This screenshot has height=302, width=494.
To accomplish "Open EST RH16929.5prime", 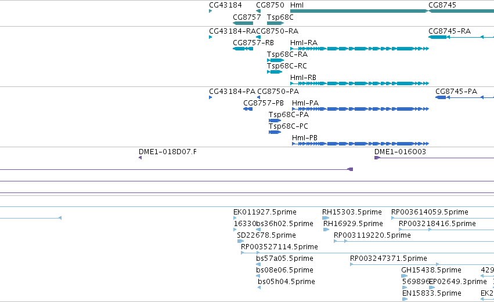I will click(353, 224).
